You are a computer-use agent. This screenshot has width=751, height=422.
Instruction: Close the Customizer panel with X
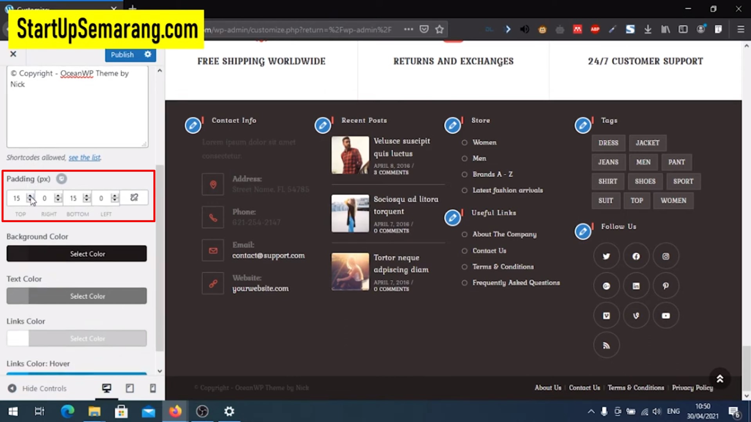point(13,54)
